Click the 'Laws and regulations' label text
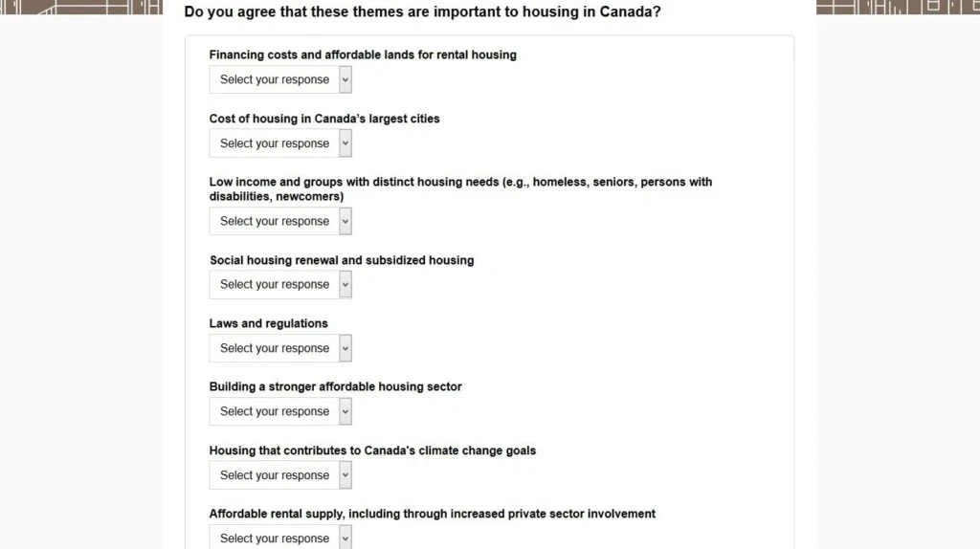This screenshot has height=549, width=980. click(269, 323)
